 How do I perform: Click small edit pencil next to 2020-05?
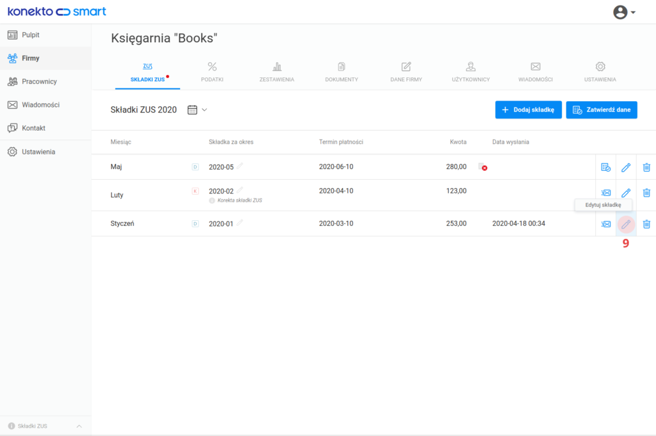(240, 166)
